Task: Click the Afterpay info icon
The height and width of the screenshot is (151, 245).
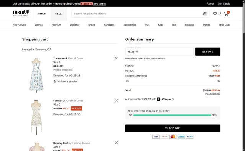Action: (173, 99)
